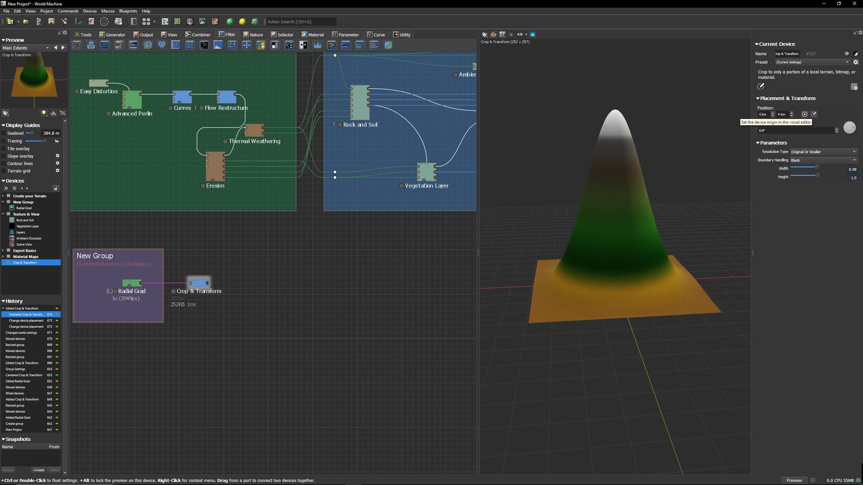
Task: Click the Preview button in the status bar
Action: click(x=794, y=480)
